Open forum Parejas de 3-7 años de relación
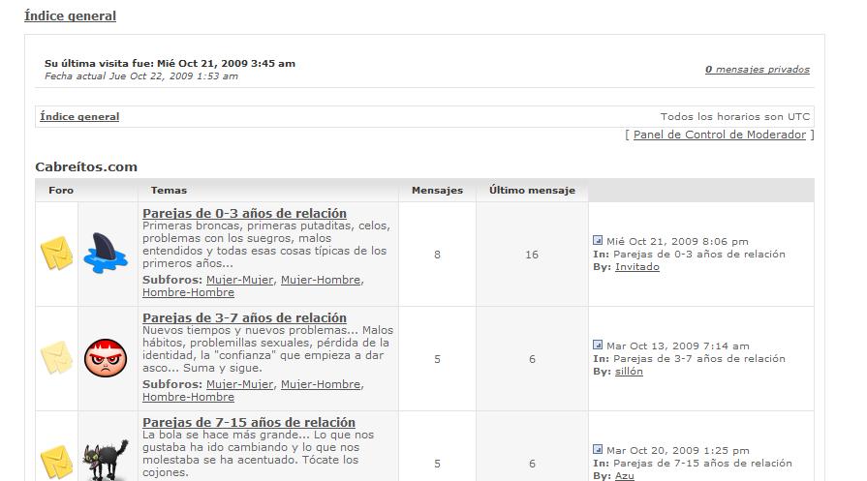Screen dimensions: 867x481 pos(244,317)
